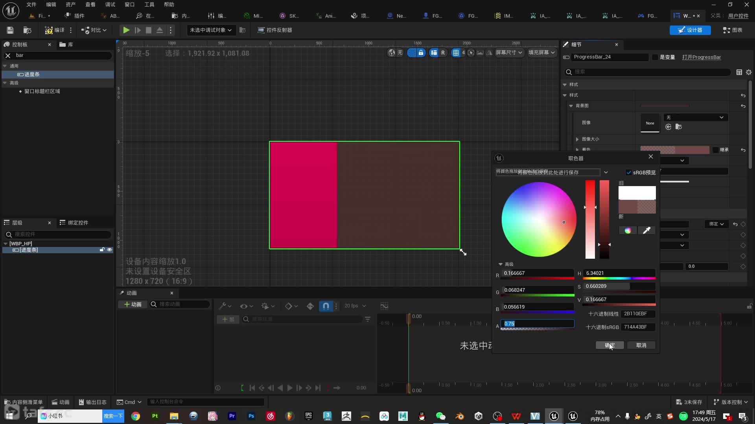Toggle visibility eye of progress bar widget
755x424 pixels.
coord(110,250)
